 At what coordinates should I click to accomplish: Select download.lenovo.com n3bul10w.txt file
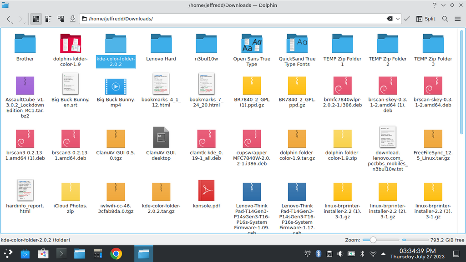click(x=388, y=149)
